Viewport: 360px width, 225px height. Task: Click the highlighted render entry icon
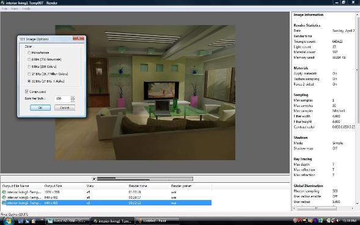[x=4, y=203]
